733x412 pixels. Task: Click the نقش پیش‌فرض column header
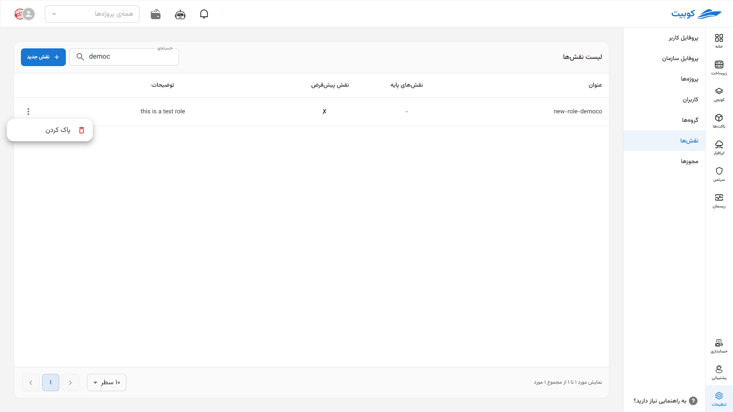(x=330, y=85)
